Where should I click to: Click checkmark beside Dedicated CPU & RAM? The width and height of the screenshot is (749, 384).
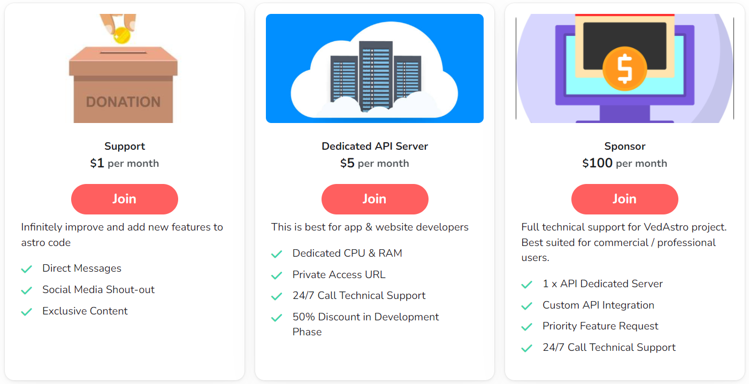(277, 254)
